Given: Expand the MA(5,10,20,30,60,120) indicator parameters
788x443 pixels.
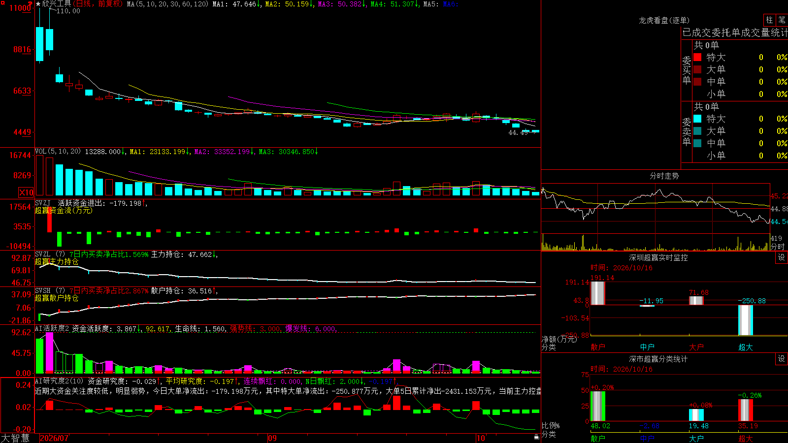Looking at the screenshot, I should tap(168, 4).
